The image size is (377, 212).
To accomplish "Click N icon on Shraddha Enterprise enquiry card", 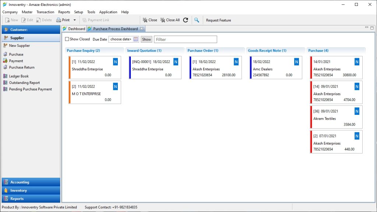I will coord(115,62).
